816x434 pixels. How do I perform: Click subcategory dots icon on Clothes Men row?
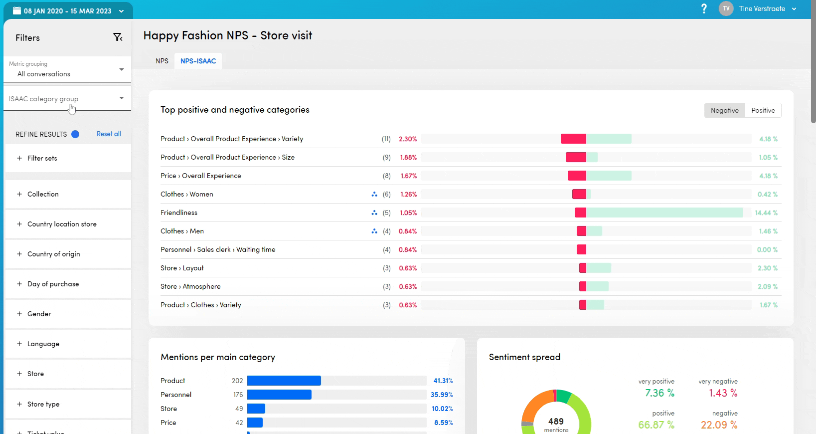pos(374,231)
